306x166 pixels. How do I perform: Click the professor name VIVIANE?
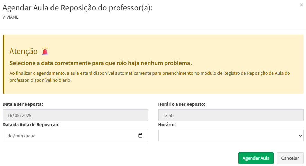[10, 17]
